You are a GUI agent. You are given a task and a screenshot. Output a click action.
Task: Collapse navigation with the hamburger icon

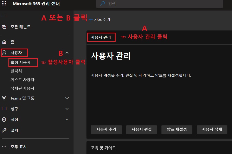click(4, 16)
